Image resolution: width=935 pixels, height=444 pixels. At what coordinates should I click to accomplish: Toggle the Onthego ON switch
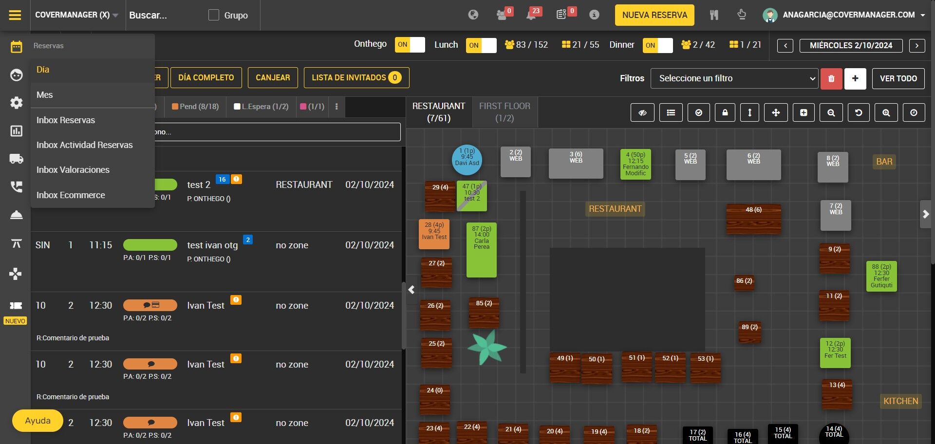[x=410, y=45]
